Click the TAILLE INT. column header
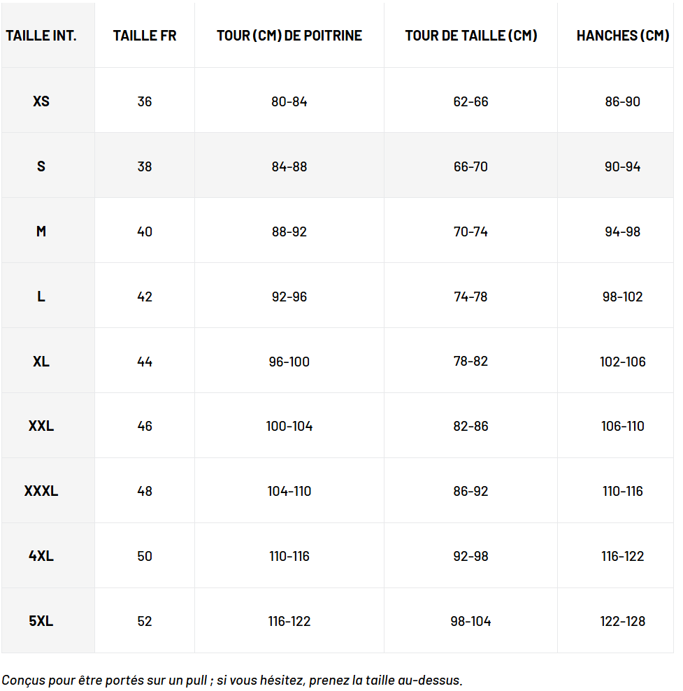This screenshot has height=691, width=683. pos(41,36)
